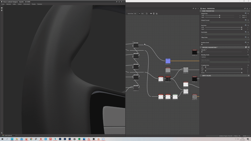The image size is (251, 141).
Task: Click Cropping Area expose parameter icon
Action: click(248, 65)
